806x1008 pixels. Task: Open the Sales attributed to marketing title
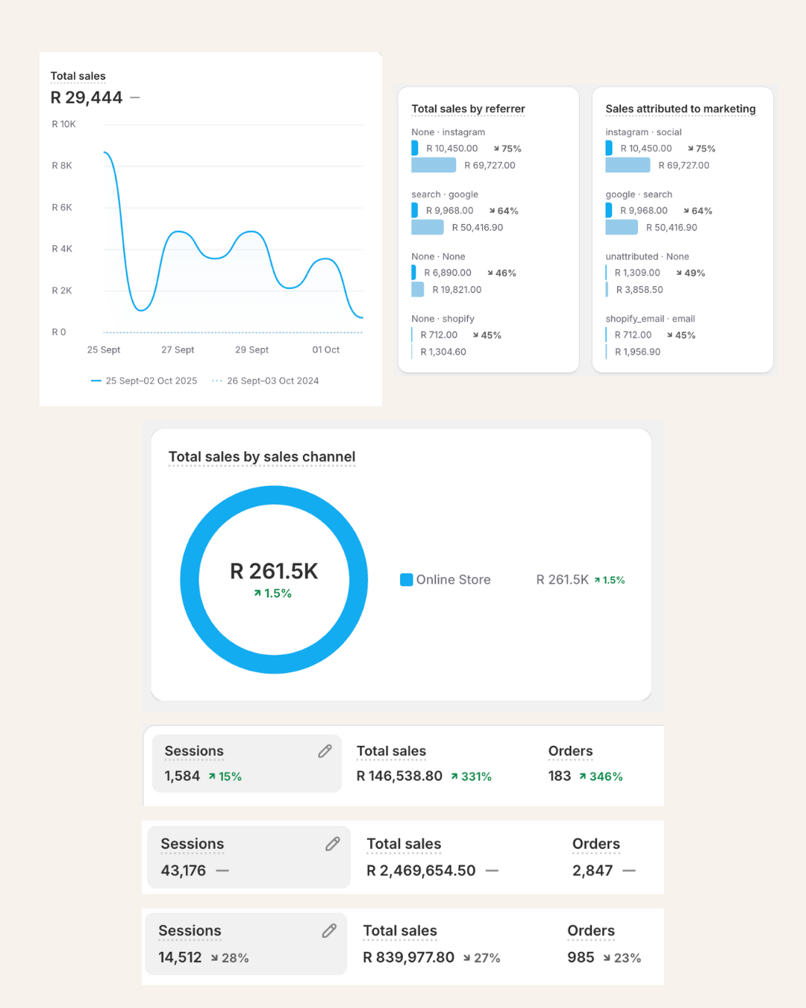tap(680, 109)
